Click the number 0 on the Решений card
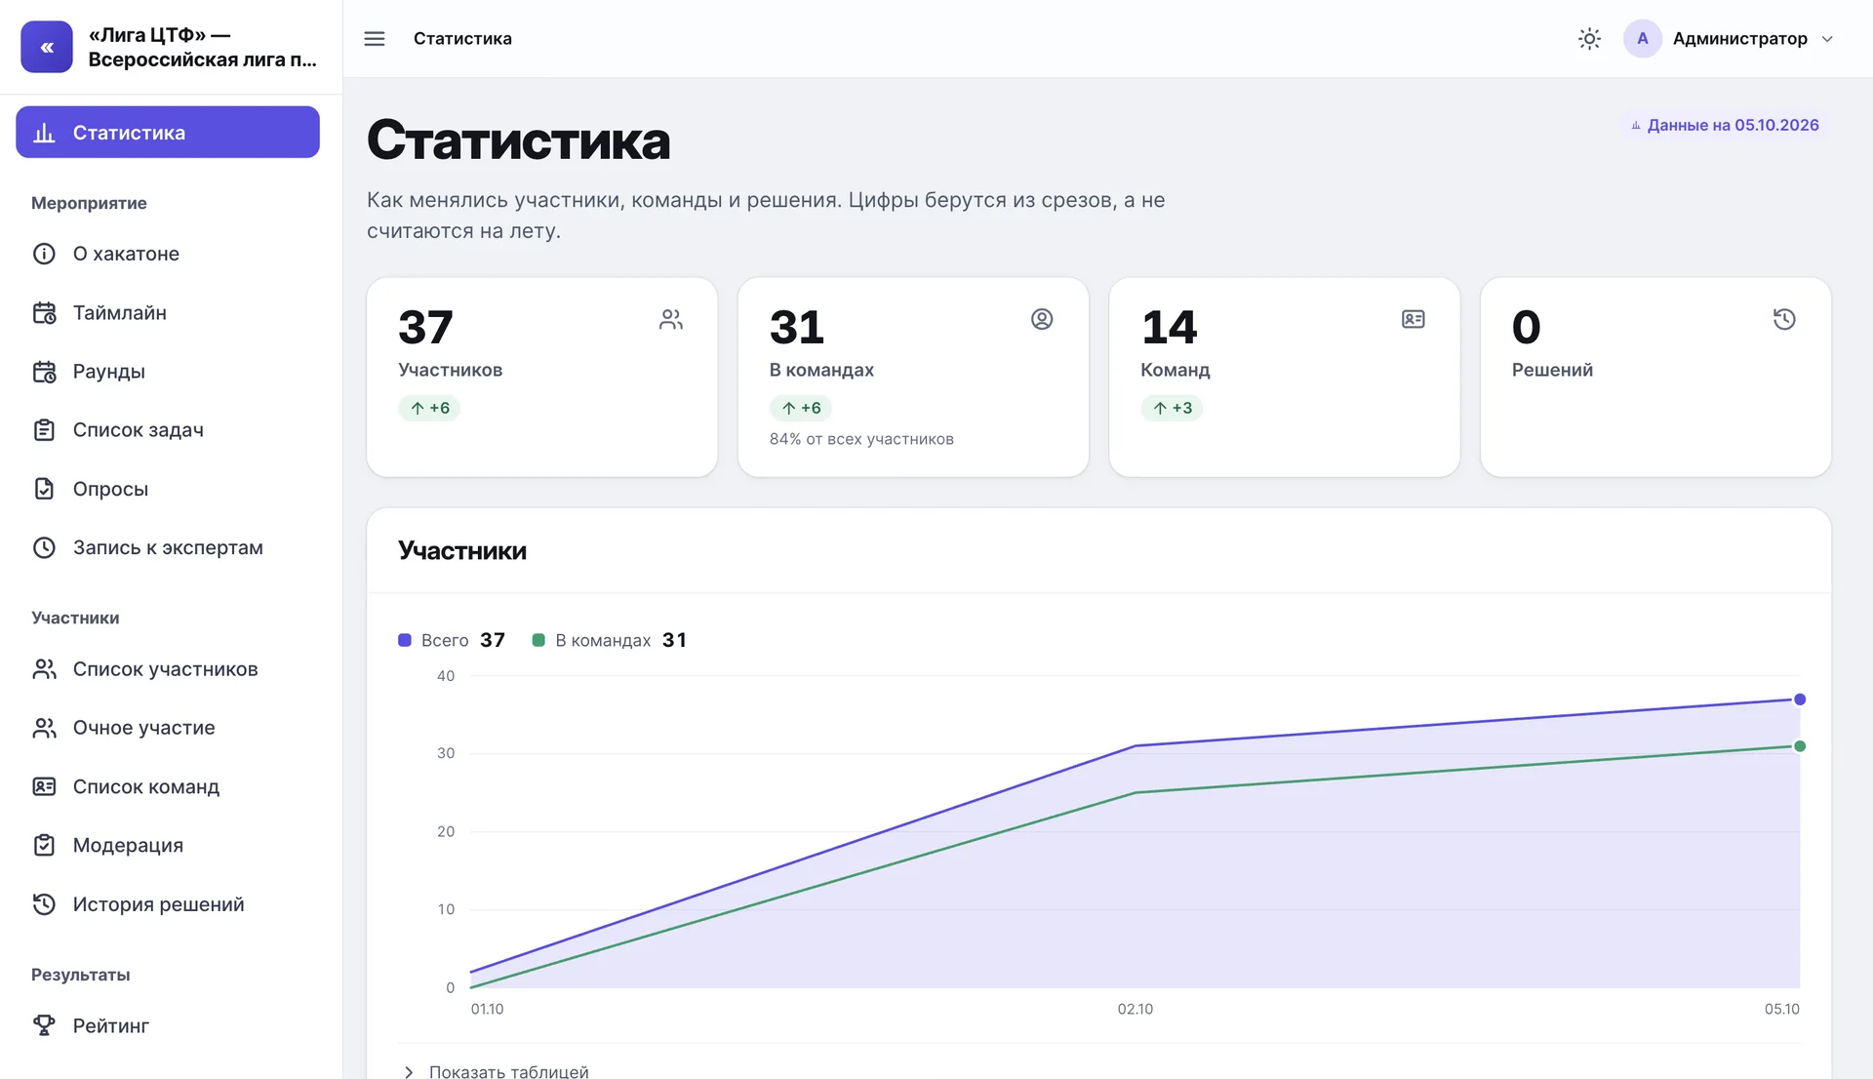 coord(1526,327)
